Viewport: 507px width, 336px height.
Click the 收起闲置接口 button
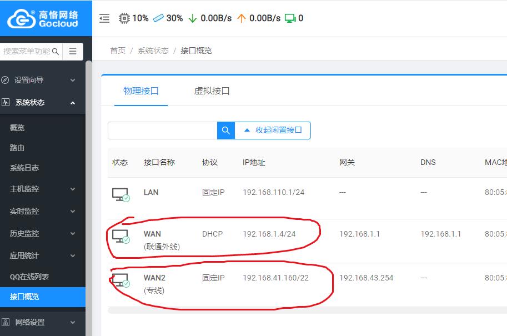click(273, 131)
